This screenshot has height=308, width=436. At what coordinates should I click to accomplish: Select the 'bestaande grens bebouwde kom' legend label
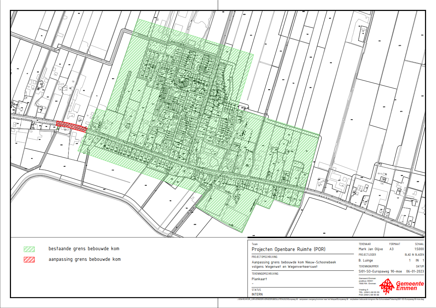[x=84, y=249]
